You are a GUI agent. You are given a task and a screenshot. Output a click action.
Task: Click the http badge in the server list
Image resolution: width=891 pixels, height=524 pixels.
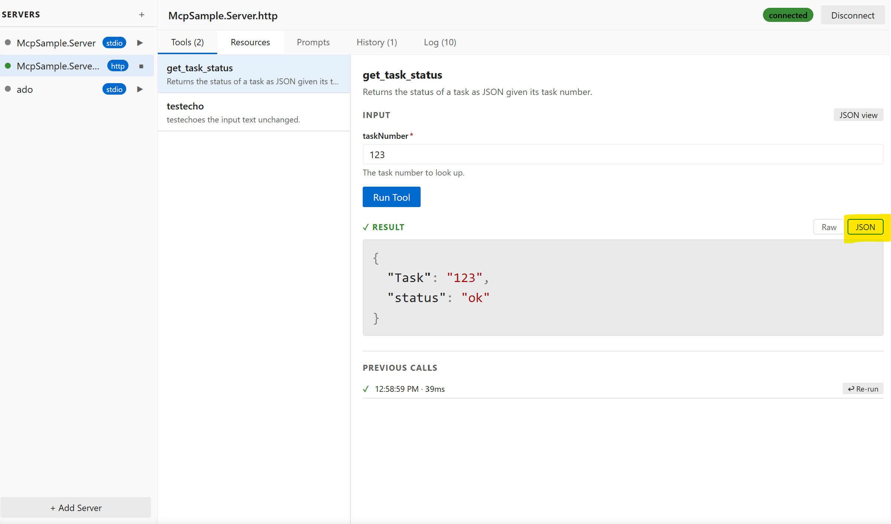(x=117, y=66)
